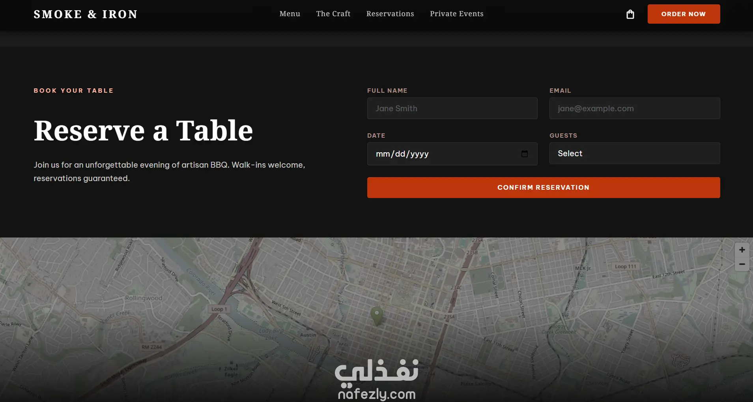Open the Guests Select dropdown
753x402 pixels.
click(x=635, y=153)
